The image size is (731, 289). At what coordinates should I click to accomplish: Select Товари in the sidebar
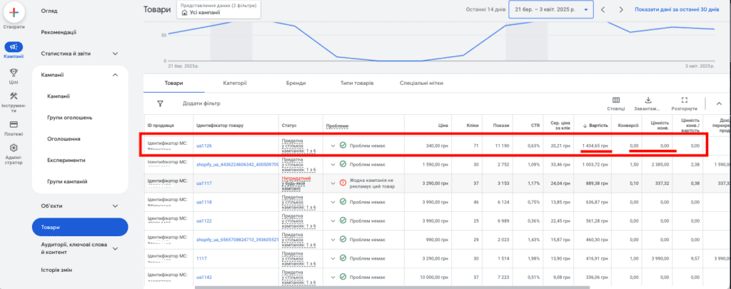(x=80, y=227)
